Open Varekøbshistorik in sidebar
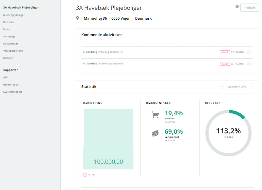 [13, 51]
